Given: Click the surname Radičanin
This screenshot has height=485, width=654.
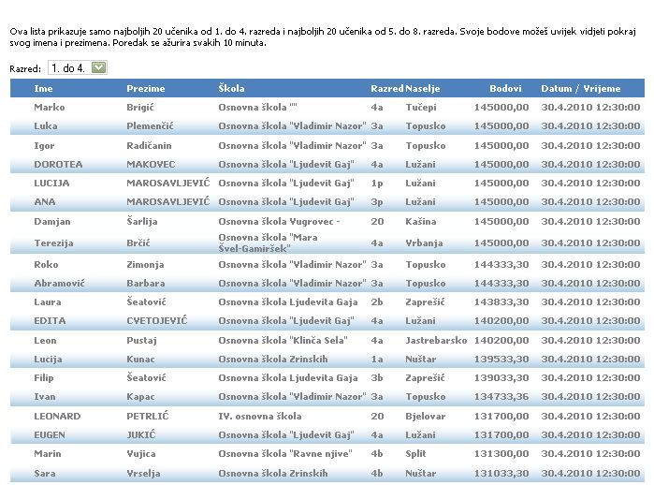Looking at the screenshot, I should point(149,146).
